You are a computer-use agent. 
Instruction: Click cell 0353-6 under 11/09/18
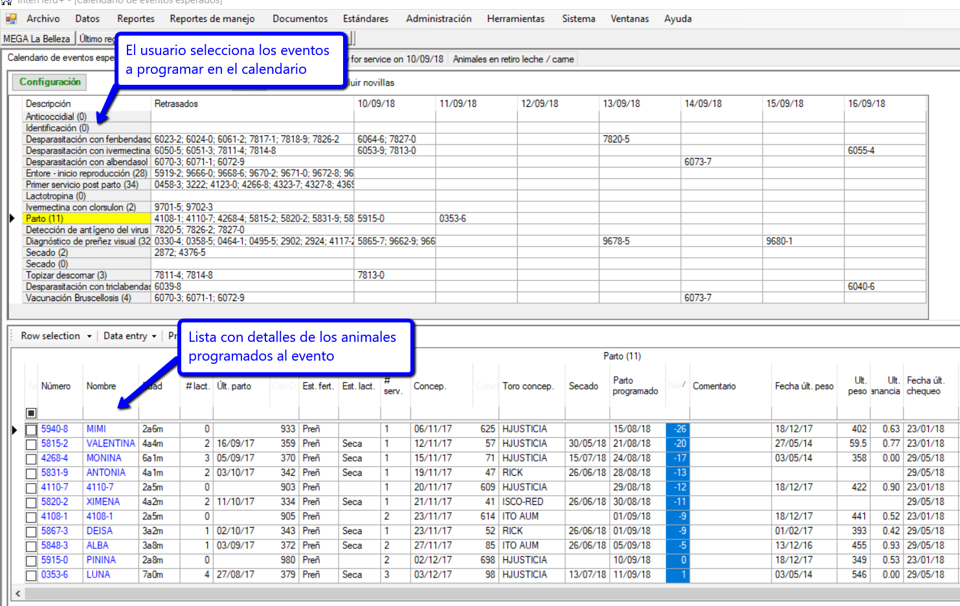476,219
